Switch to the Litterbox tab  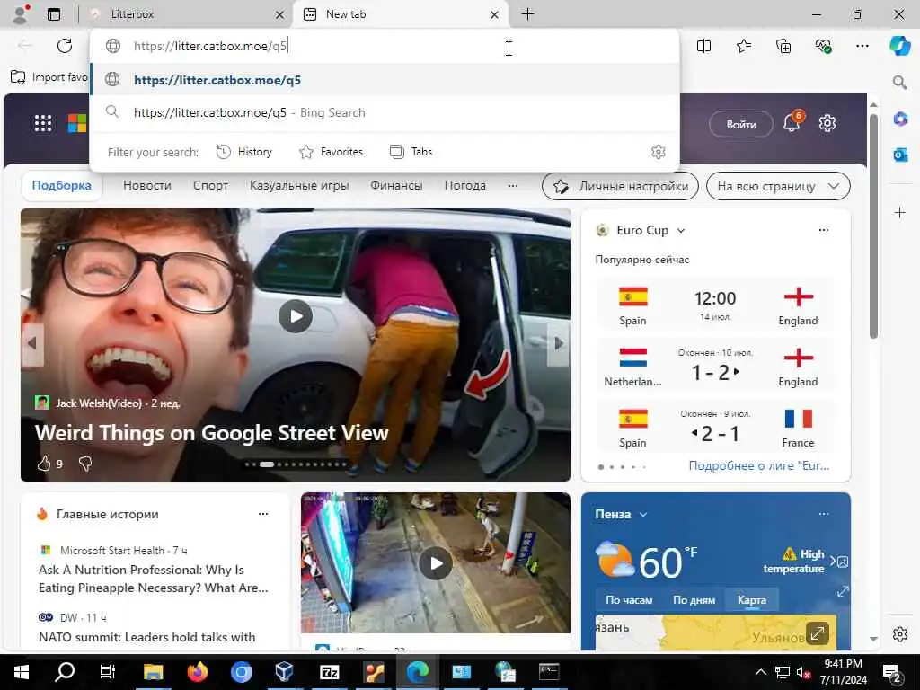pos(187,14)
